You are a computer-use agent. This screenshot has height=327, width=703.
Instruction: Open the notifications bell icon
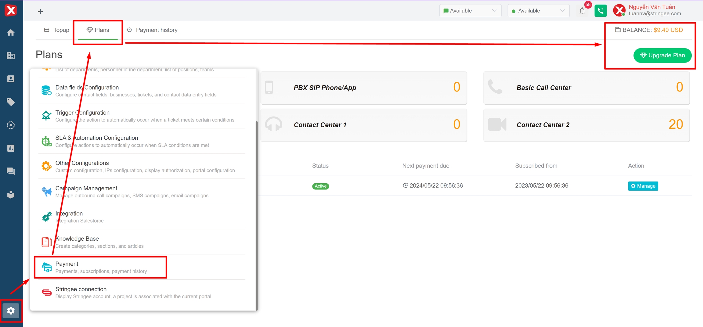coord(582,11)
